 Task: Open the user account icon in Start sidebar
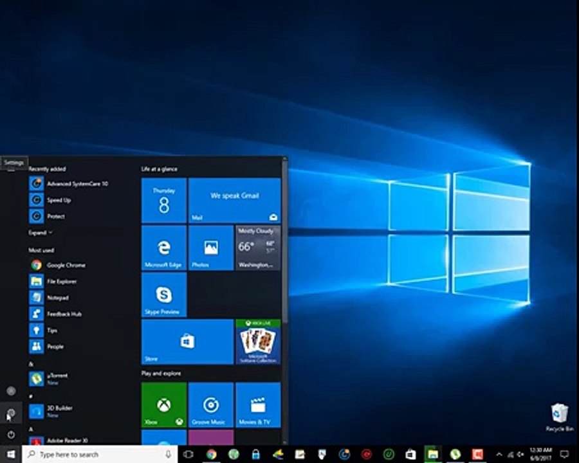(x=11, y=390)
